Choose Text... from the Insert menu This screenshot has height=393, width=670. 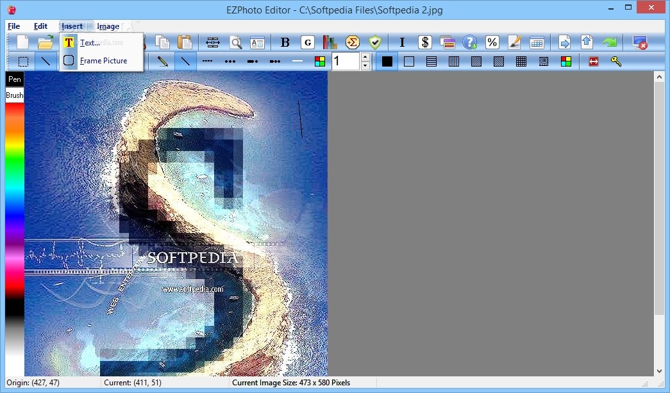click(101, 43)
